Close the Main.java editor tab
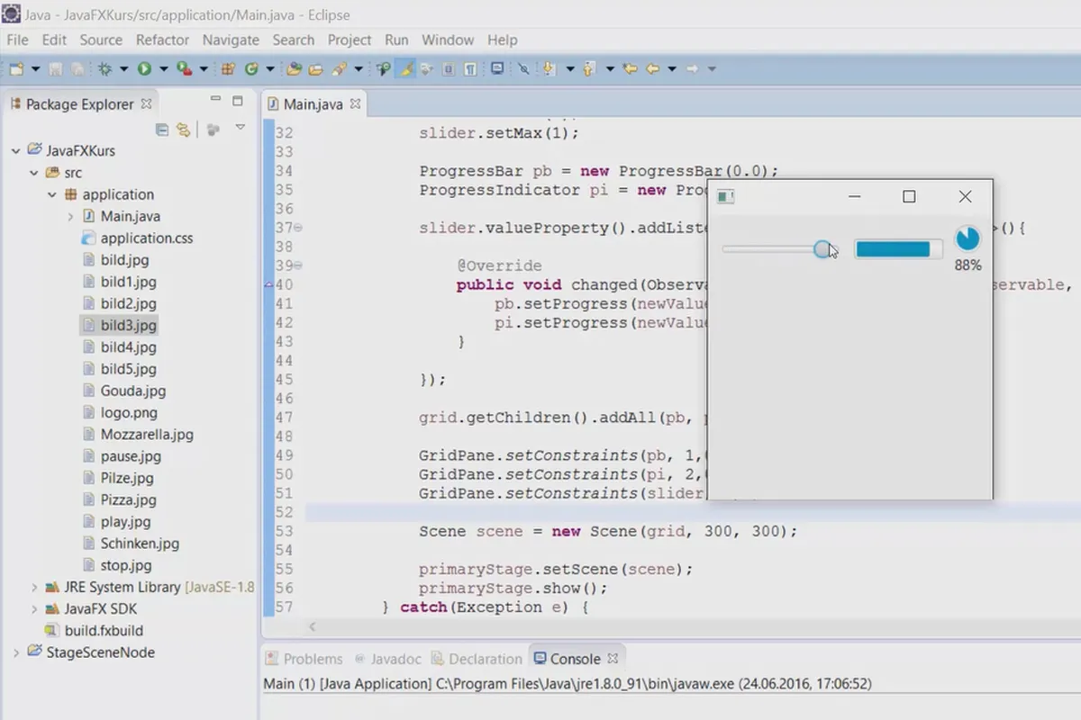The image size is (1081, 720). (355, 103)
